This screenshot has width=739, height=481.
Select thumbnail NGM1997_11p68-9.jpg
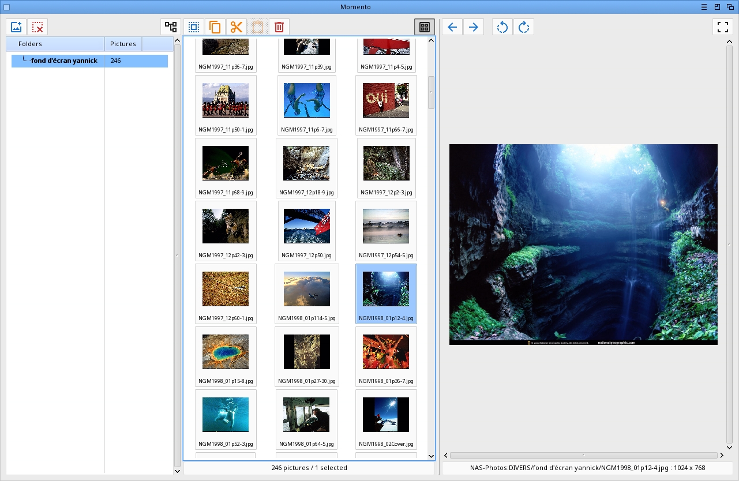[226, 168]
